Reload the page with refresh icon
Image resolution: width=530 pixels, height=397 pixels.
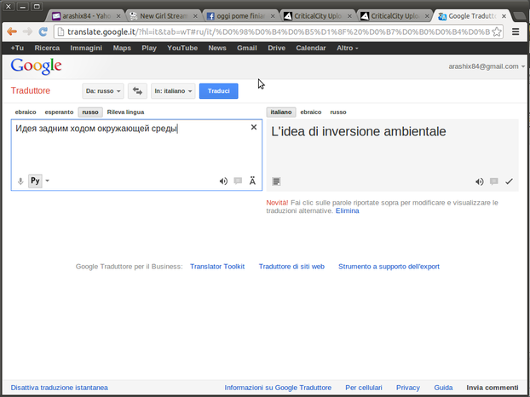[43, 32]
